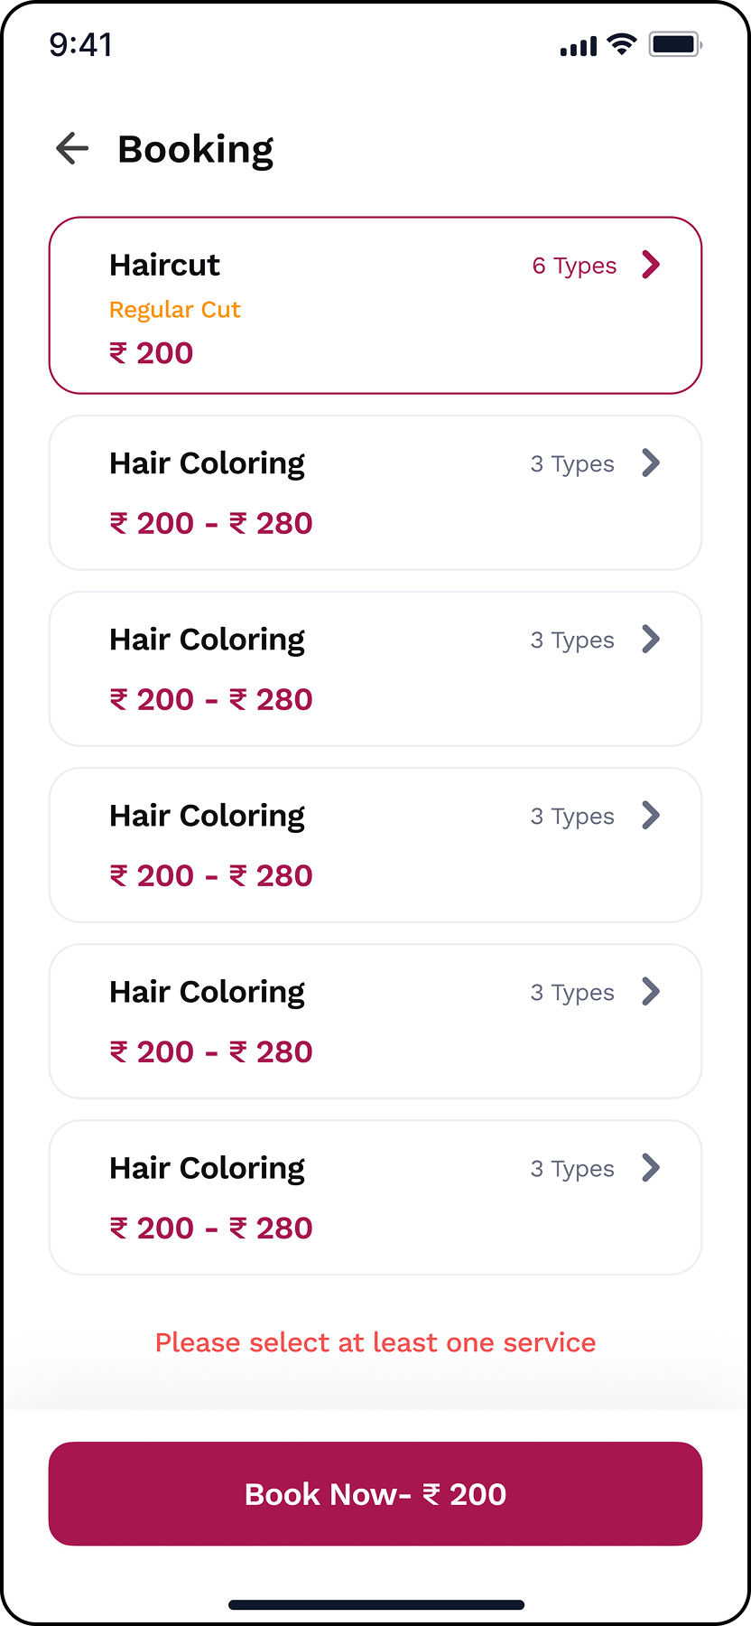Screen dimensions: 751x1626
Task: Expand Haircut types with the red chevron
Action: pos(651,265)
